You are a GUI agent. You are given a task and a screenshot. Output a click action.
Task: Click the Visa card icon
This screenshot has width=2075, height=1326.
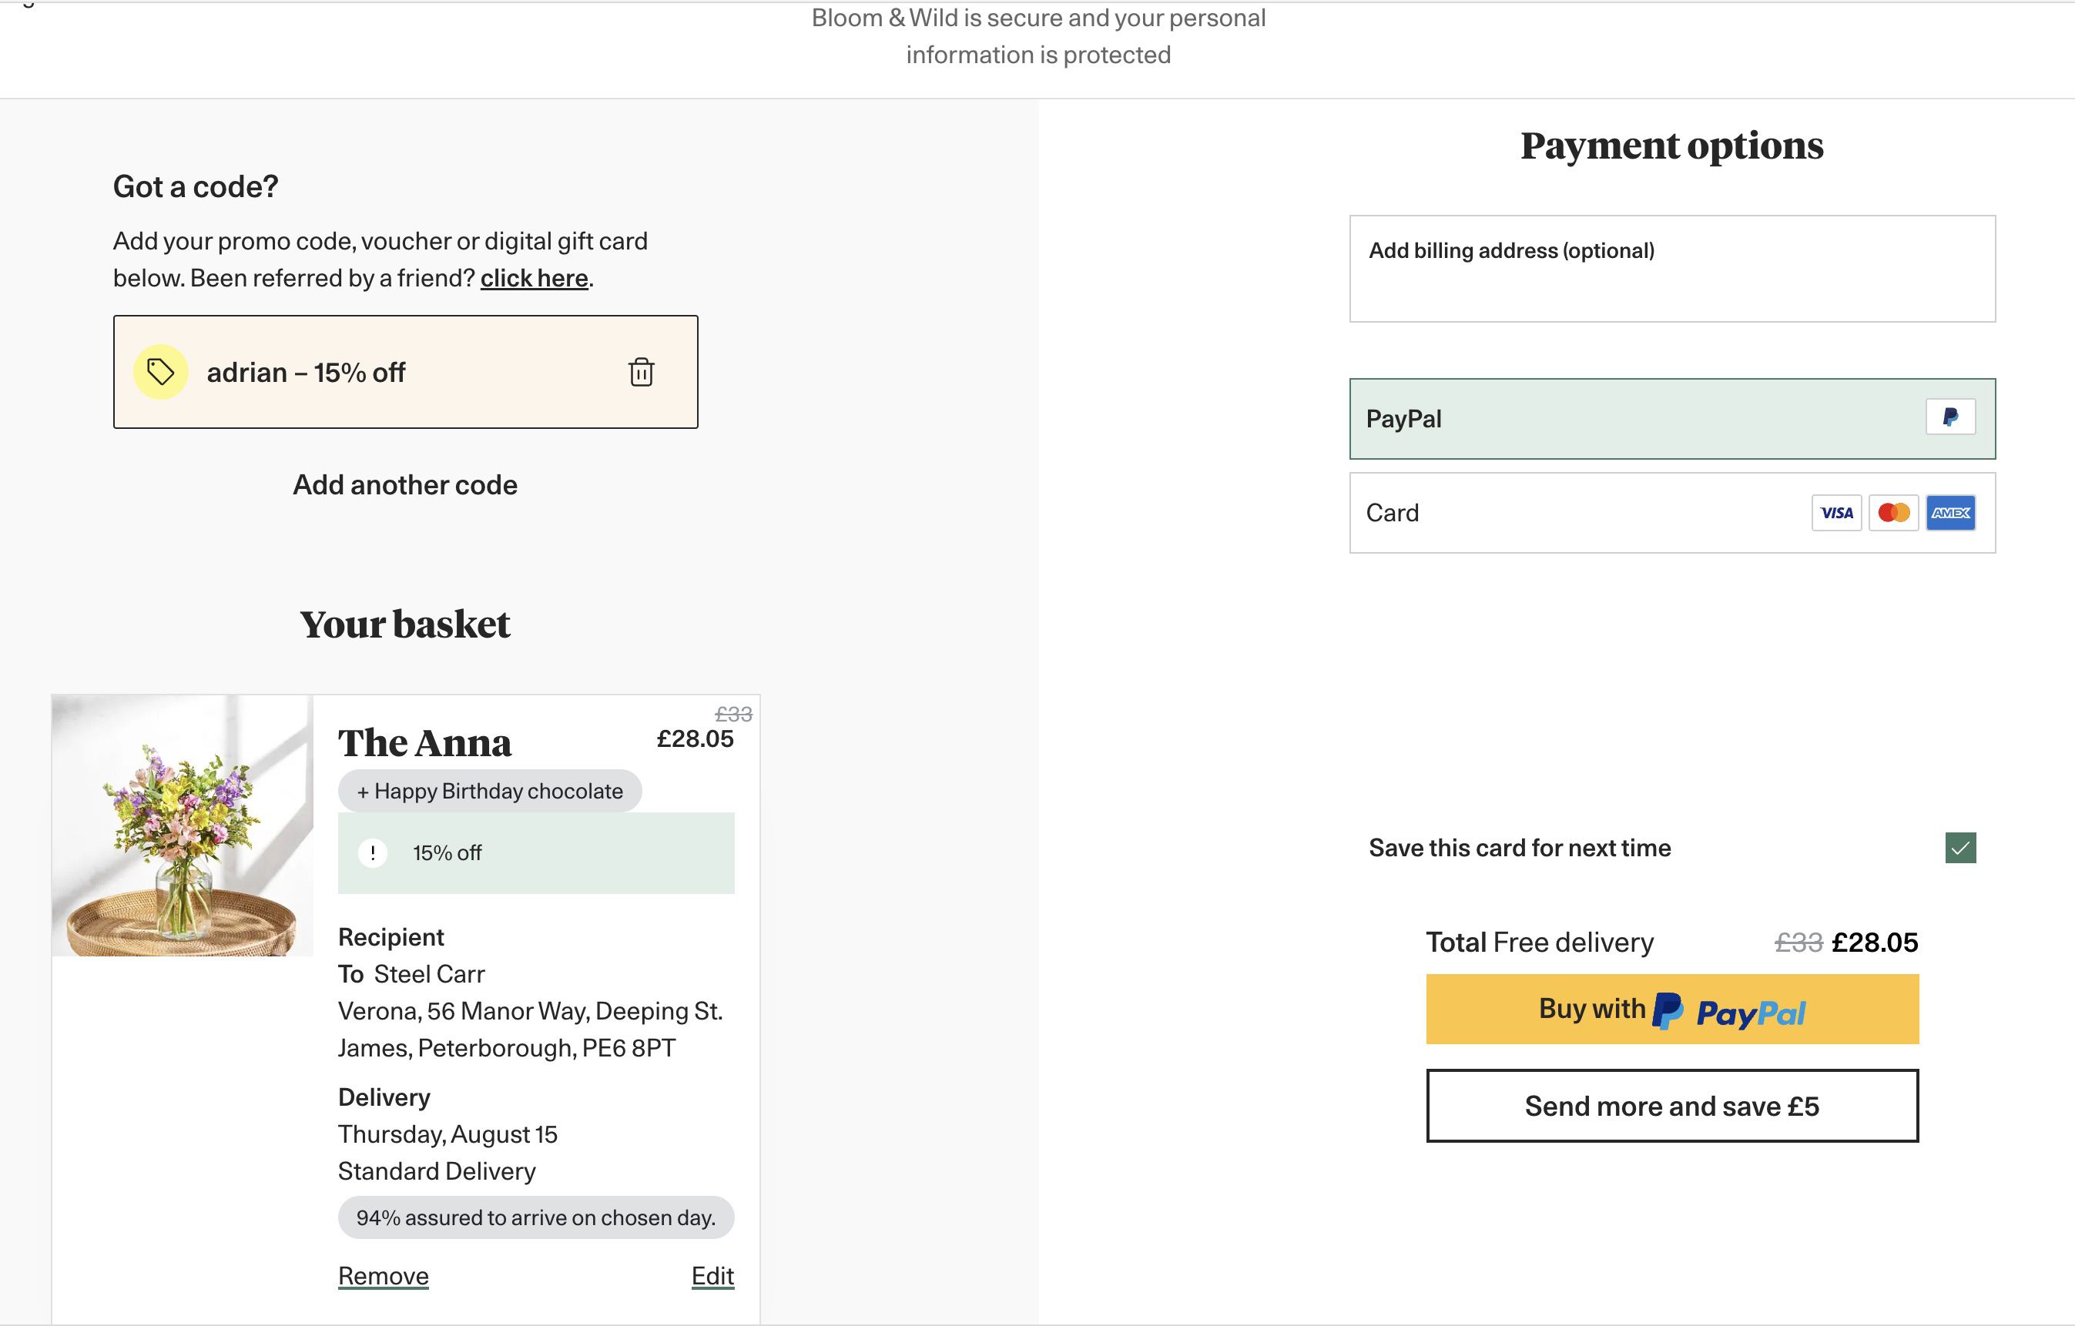pos(1836,513)
